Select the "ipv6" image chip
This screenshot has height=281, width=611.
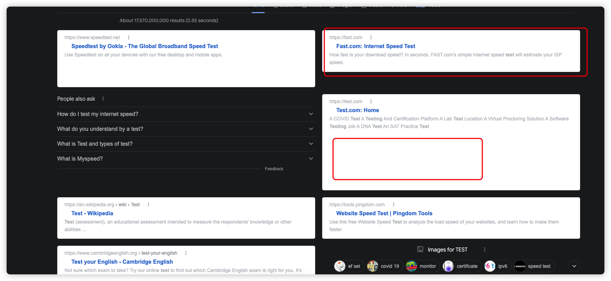click(x=498, y=266)
